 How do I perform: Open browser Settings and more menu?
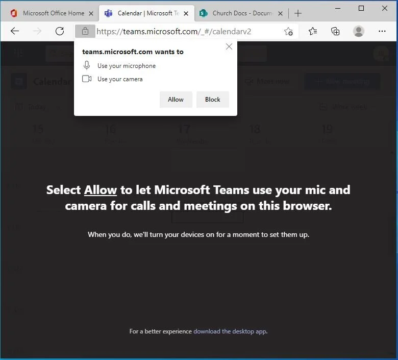pos(382,31)
